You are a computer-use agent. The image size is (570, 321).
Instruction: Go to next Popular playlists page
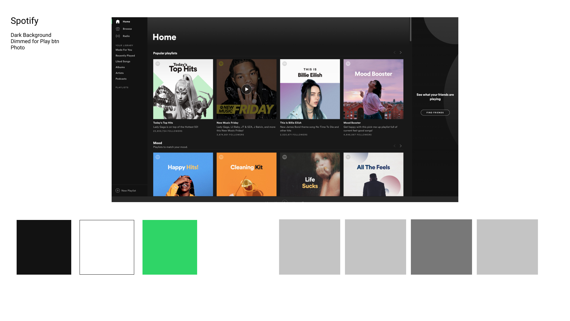tap(400, 53)
